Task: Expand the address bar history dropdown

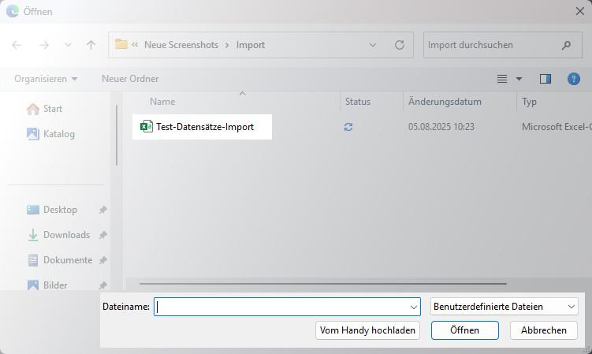Action: point(373,45)
